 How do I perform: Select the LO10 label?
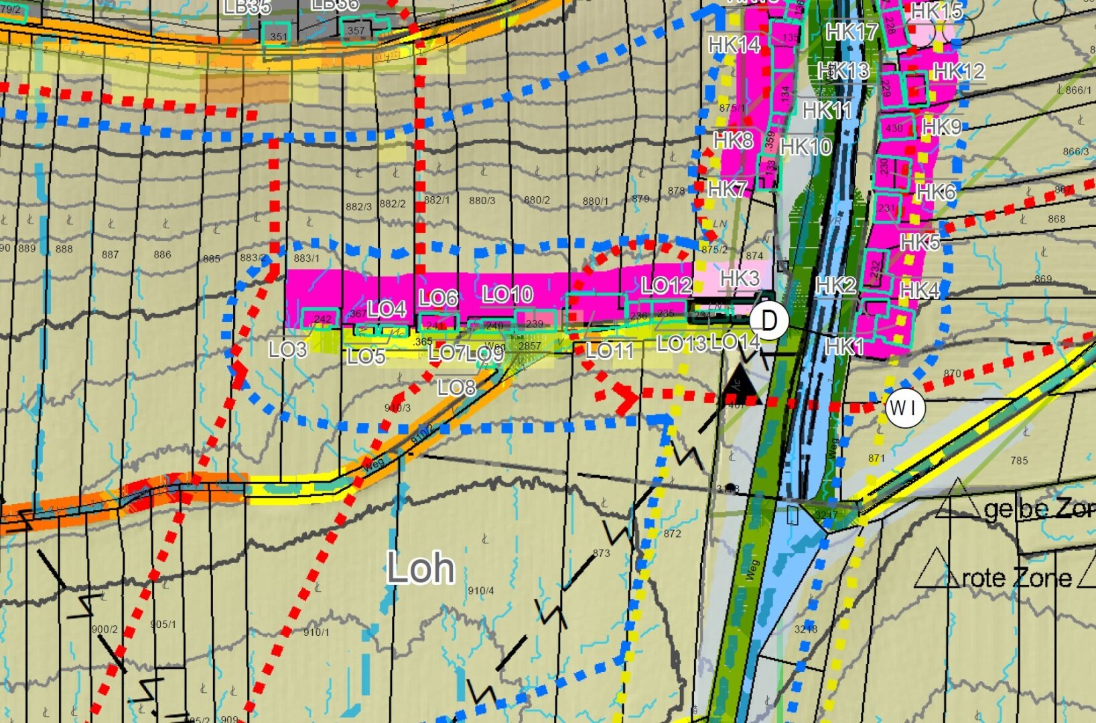[x=508, y=294]
